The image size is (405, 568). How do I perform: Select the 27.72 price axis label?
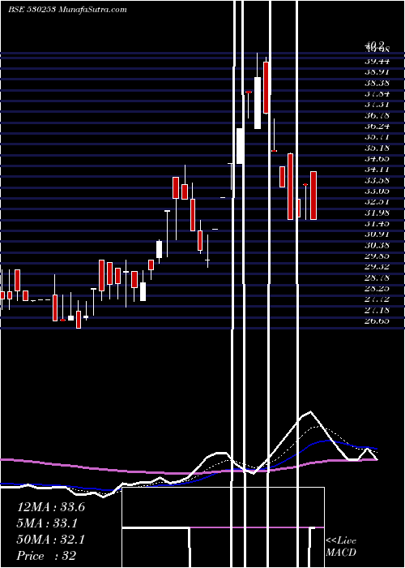(x=377, y=299)
